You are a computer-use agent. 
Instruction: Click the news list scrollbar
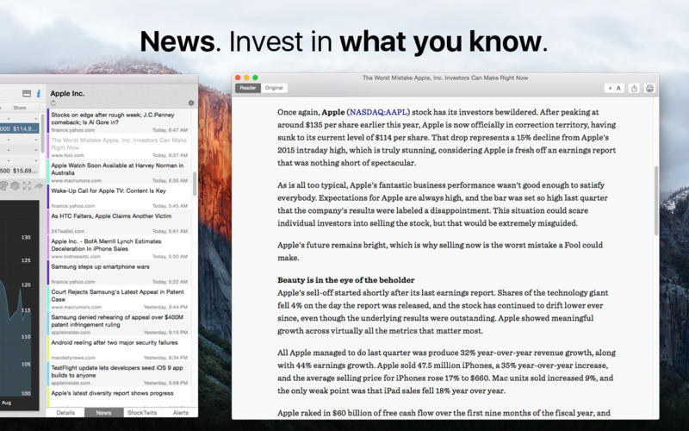click(195, 184)
